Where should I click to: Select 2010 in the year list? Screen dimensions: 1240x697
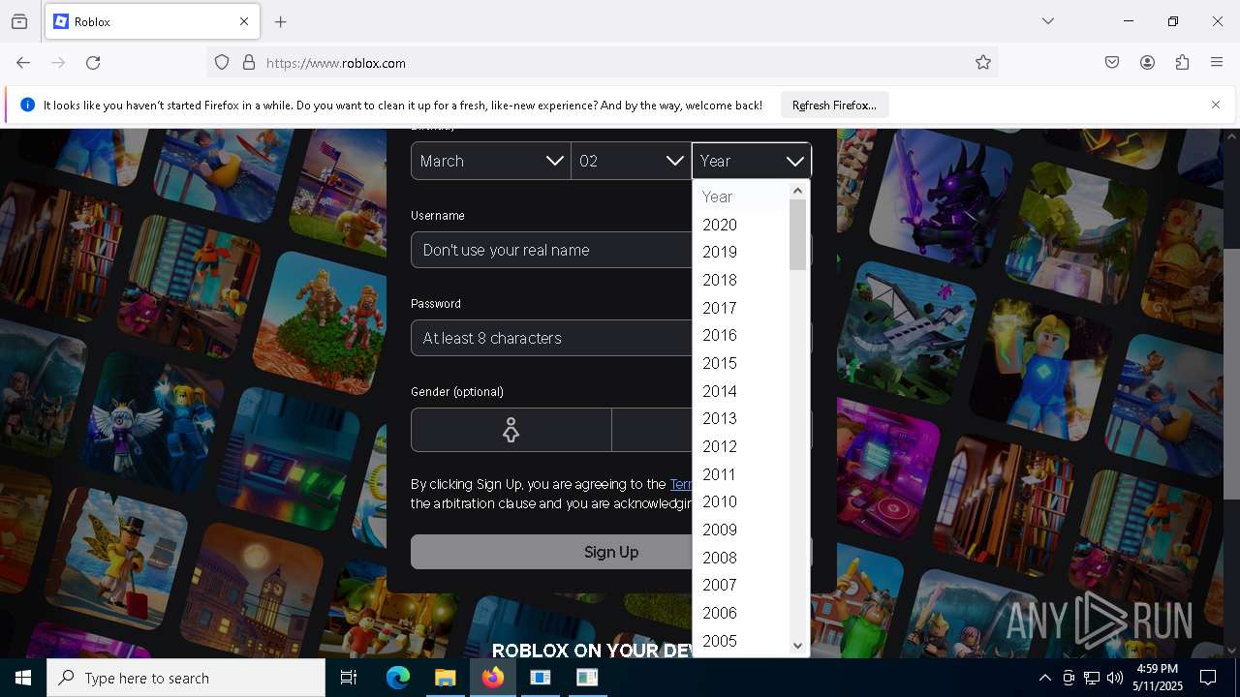click(x=741, y=501)
